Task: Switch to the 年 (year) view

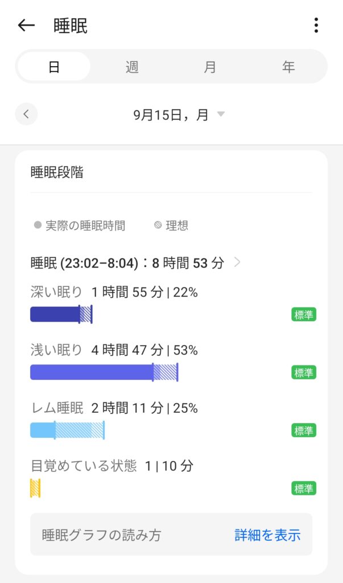Action: pos(288,67)
